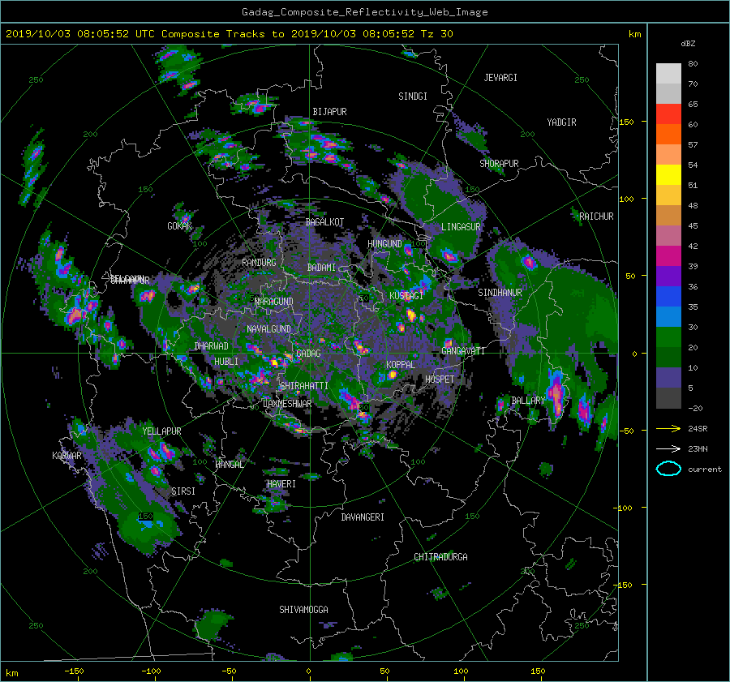Click the GADAG label at radar center
Screen dimensions: 730x682
(308, 354)
